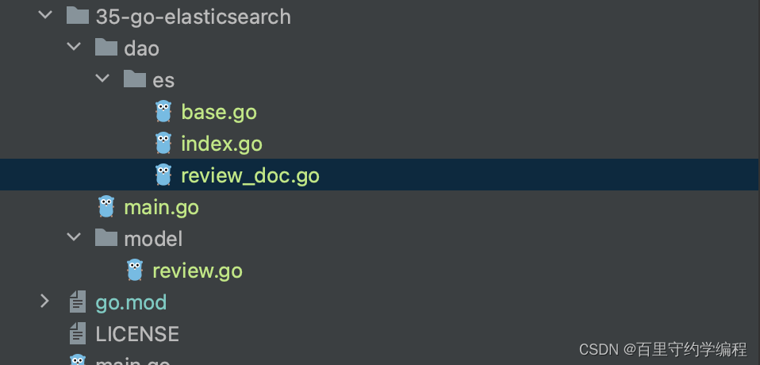Select the LICENSE file name
Screen dimensions: 760x365
137,334
